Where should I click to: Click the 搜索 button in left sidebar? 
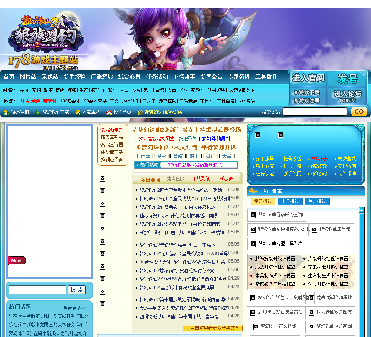pos(77,290)
